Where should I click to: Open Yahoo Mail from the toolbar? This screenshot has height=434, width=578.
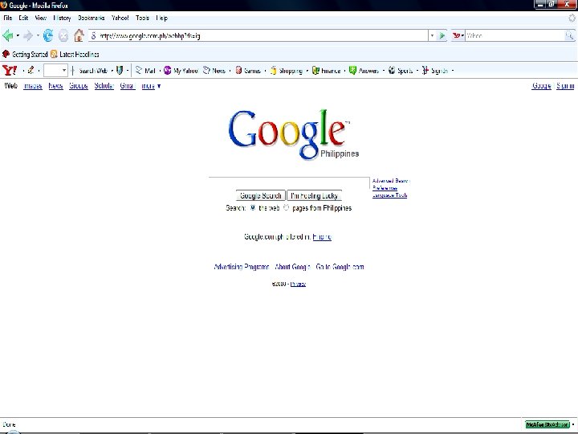tap(145, 71)
